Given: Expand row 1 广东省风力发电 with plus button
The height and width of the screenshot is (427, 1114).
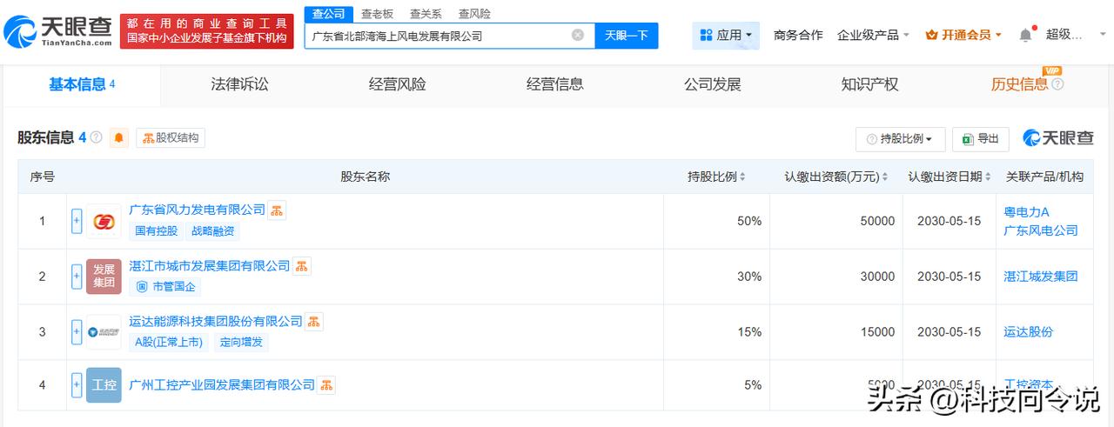Looking at the screenshot, I should coord(77,222).
